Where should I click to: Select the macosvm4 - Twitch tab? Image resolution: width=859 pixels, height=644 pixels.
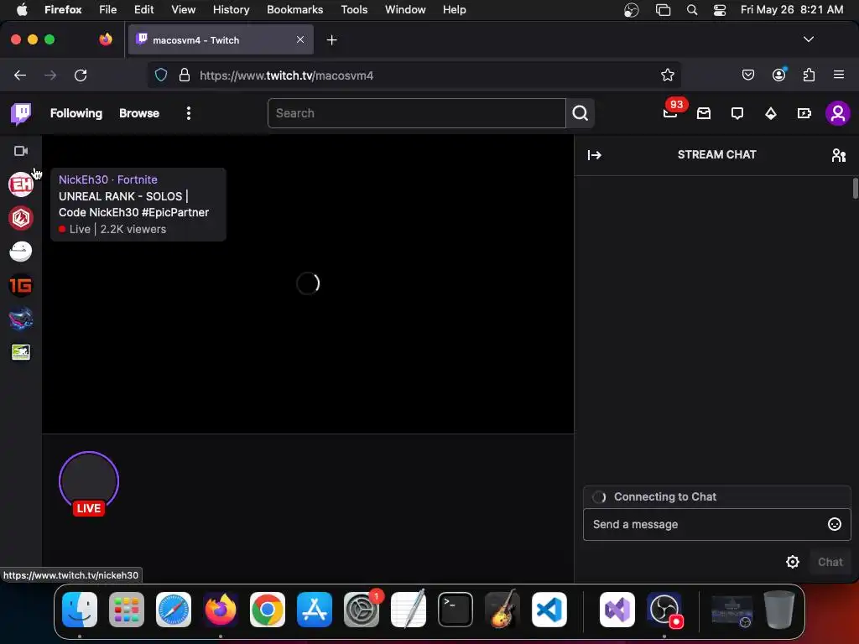221,40
